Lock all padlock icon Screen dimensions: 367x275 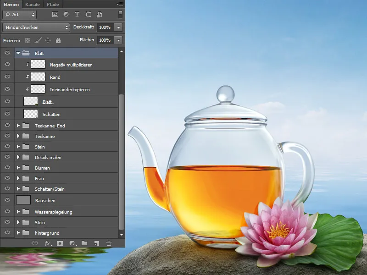(58, 40)
